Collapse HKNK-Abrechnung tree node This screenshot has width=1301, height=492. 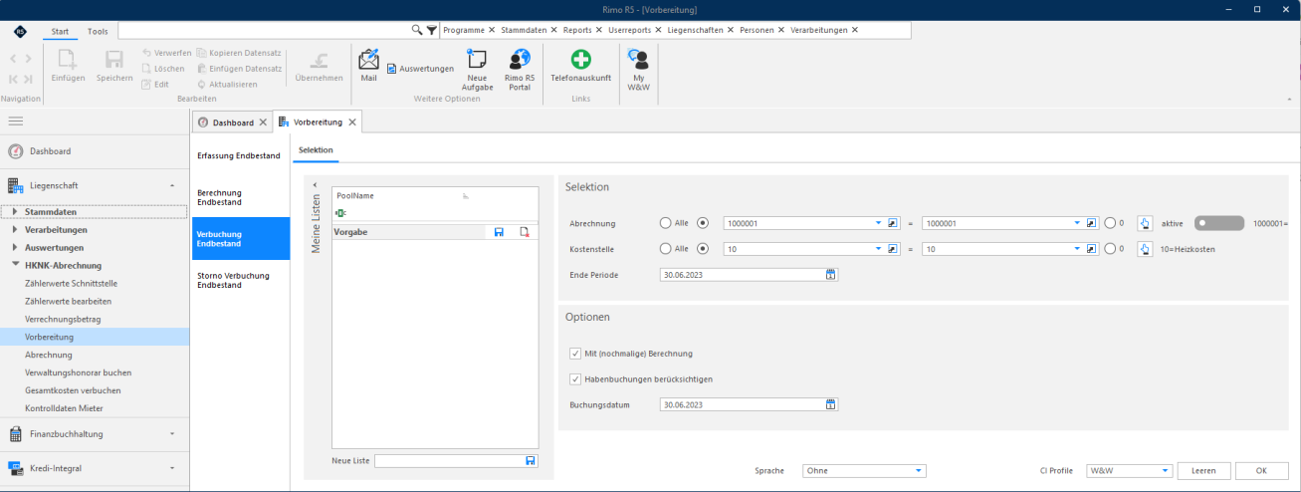(15, 265)
